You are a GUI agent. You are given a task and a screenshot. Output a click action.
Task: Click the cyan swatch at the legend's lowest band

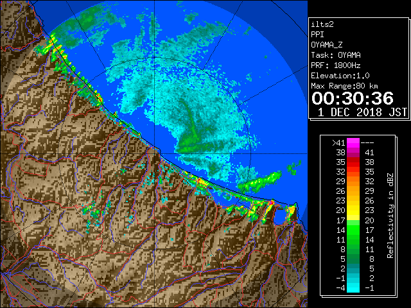353,287
